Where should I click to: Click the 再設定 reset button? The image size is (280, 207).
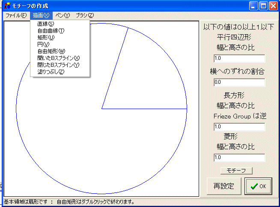click(224, 186)
